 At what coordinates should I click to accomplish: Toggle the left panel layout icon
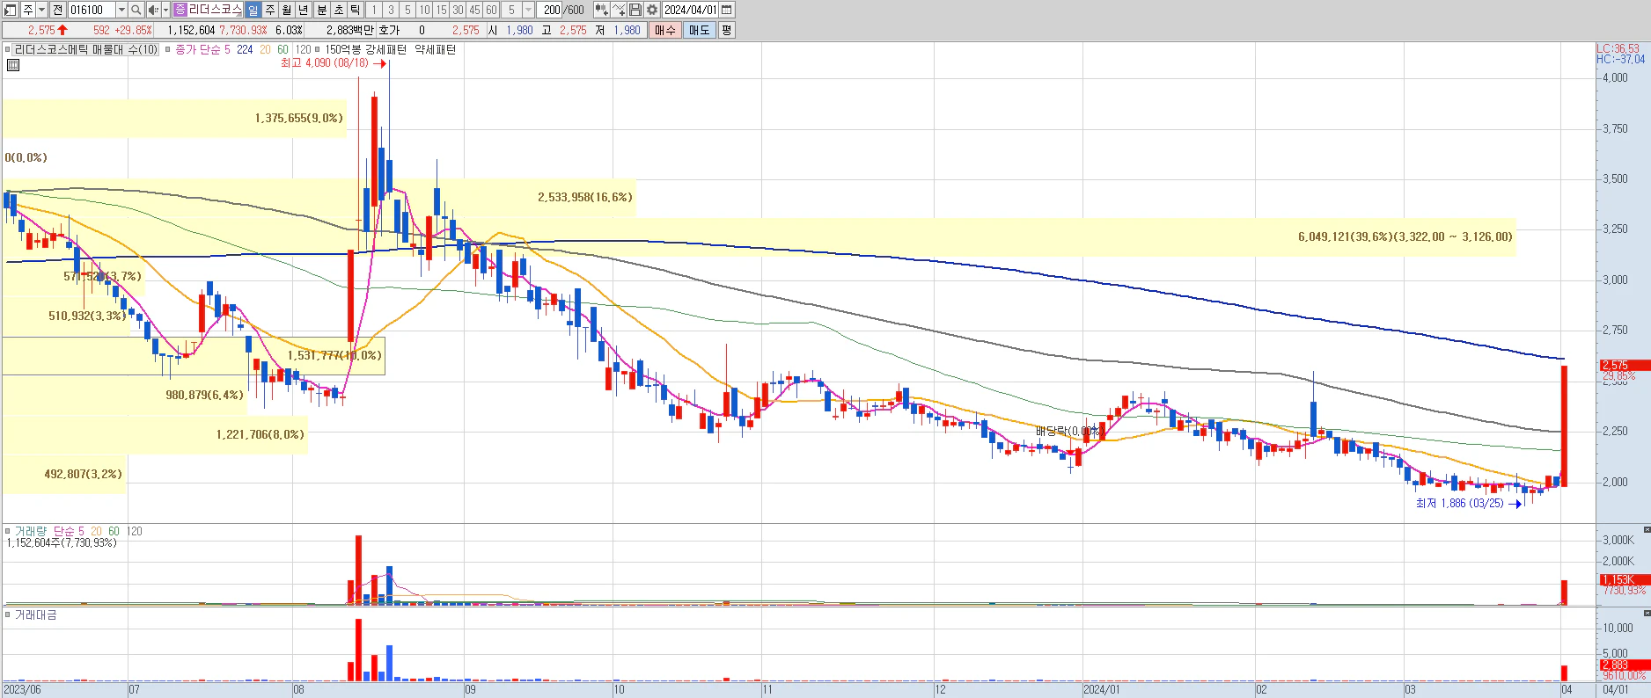coord(11,10)
